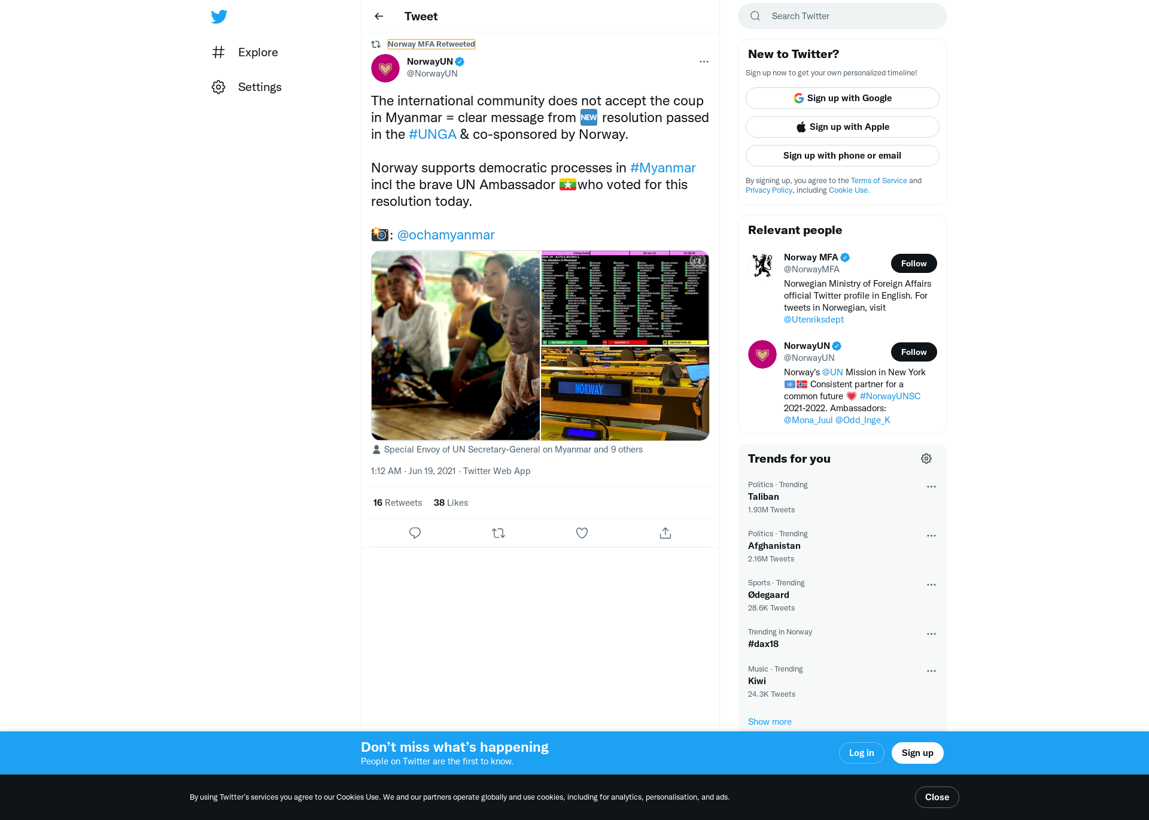This screenshot has height=820, width=1149.
Task: Click the Twitter bird logo
Action: pyautogui.click(x=219, y=16)
